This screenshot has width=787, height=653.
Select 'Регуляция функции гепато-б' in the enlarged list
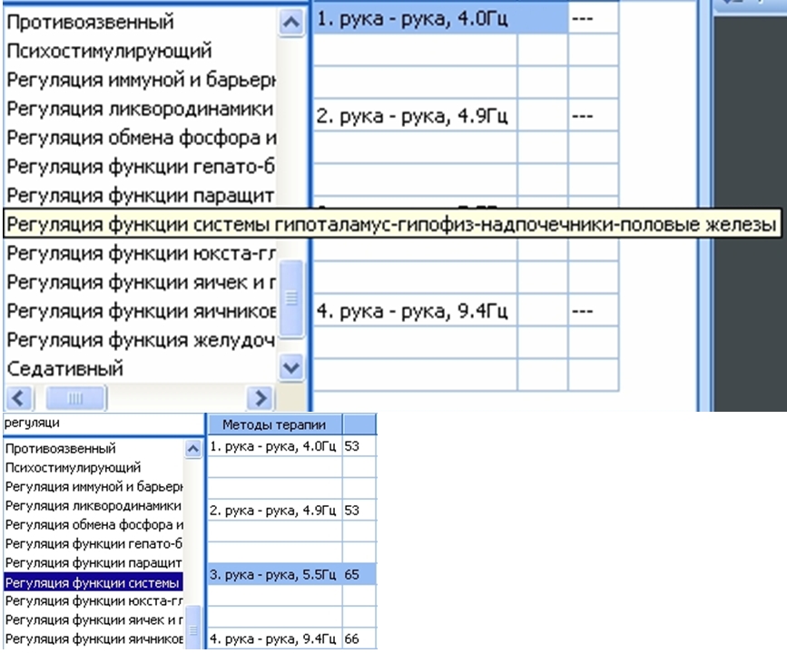140,167
